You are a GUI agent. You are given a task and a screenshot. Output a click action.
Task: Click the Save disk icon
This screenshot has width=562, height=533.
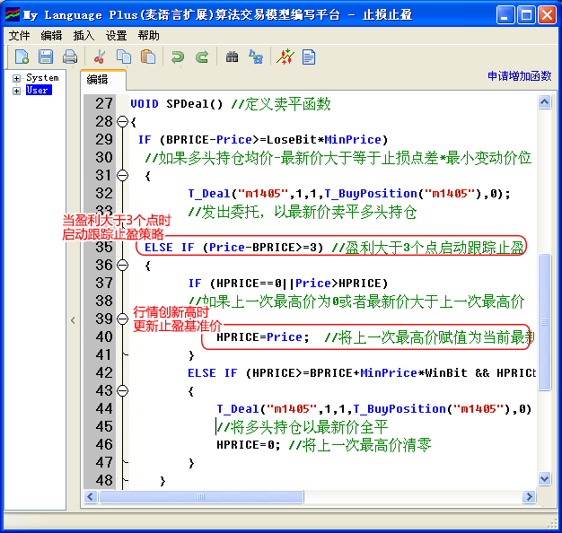46,57
